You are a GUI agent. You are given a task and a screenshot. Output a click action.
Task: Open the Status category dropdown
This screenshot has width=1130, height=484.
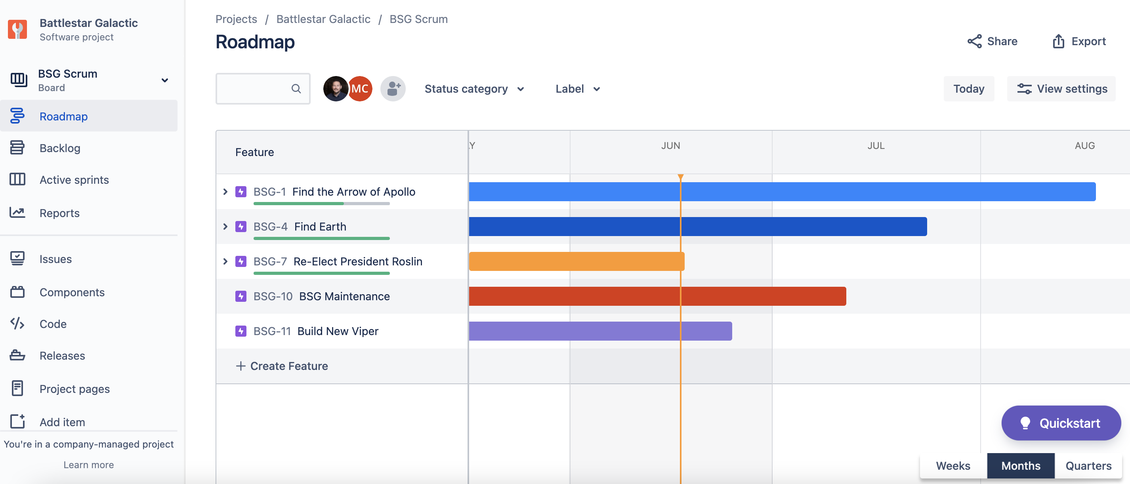pos(474,89)
